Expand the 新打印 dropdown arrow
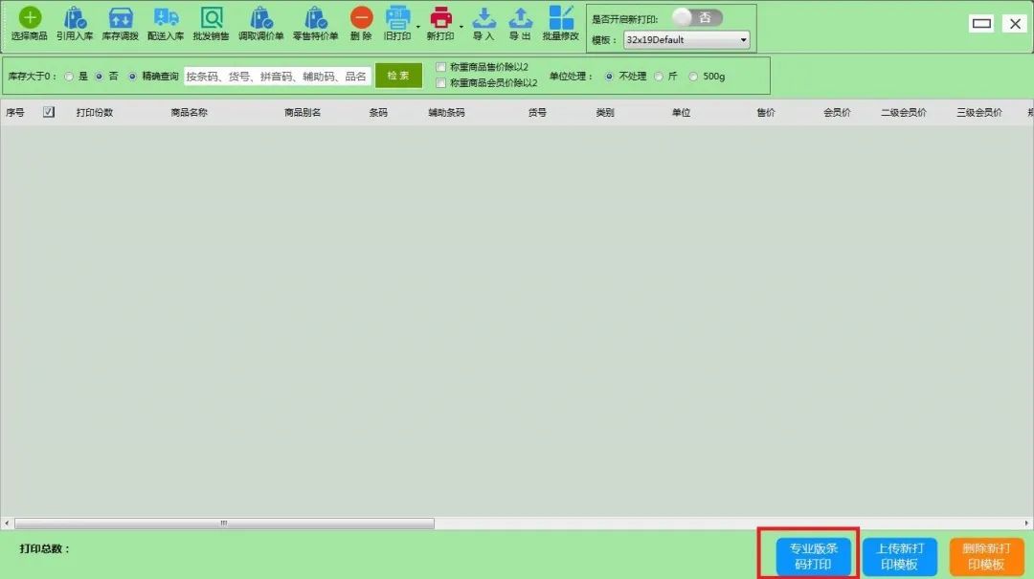The image size is (1034, 579). coord(461,26)
